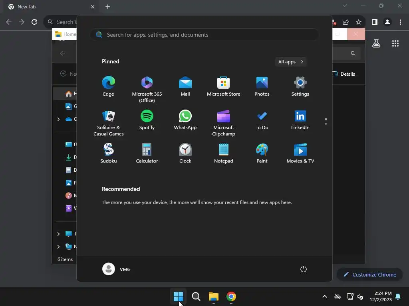409x306 pixels.
Task: Open Chrome three-dot menu
Action: point(400,22)
